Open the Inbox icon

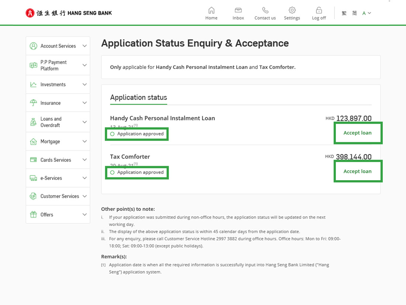click(238, 10)
